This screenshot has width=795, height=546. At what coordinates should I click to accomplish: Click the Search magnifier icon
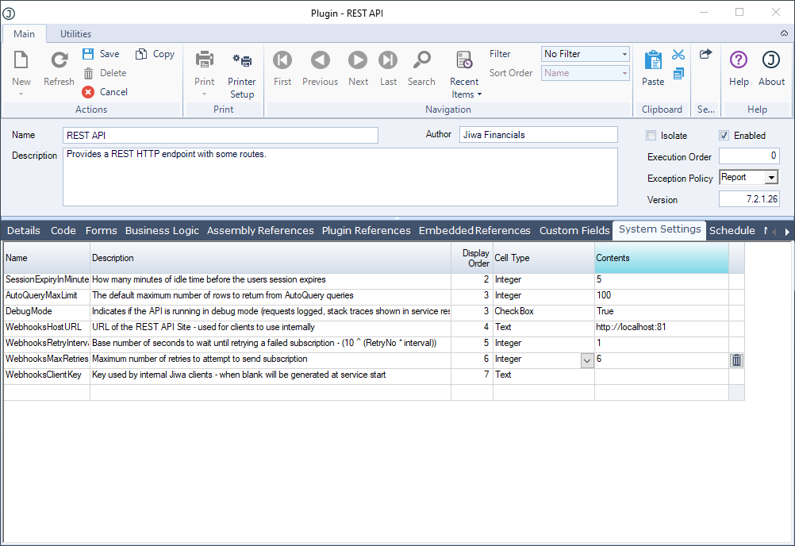coord(421,61)
